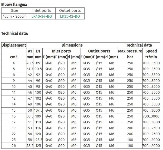The height and width of the screenshot is (150, 163).
Task: Click the 'Inlet ports' header in data table
Action: point(61,51)
